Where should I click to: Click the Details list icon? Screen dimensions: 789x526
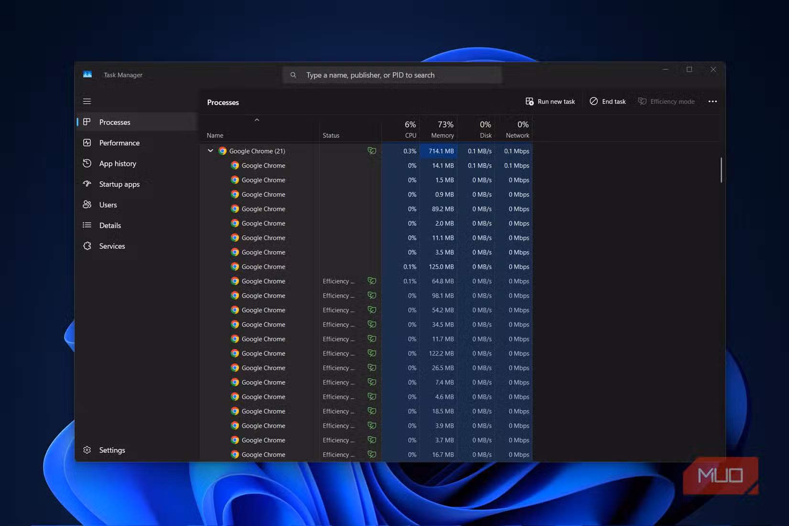87,225
